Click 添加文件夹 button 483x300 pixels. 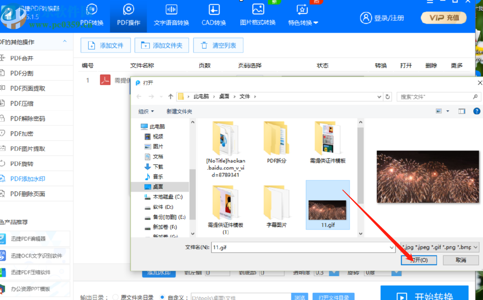tap(162, 45)
